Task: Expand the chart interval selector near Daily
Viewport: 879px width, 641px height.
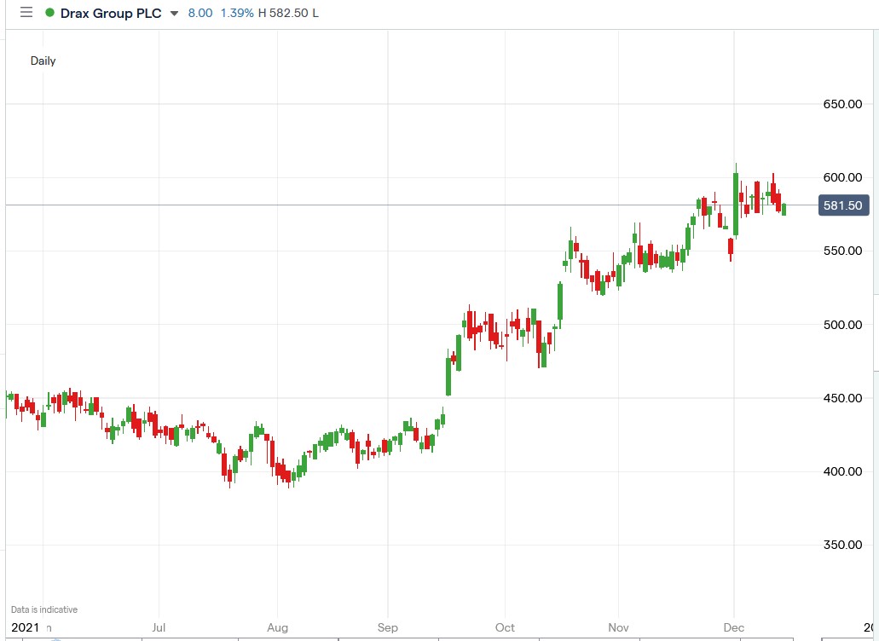Action: (x=43, y=61)
